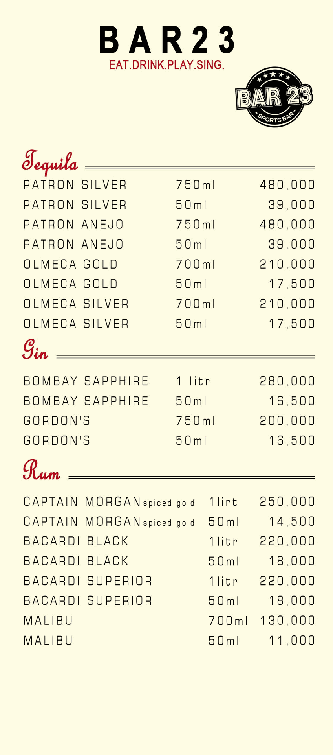Select Gordon's 750ml entry
The image size is (333, 755).
coord(169,421)
